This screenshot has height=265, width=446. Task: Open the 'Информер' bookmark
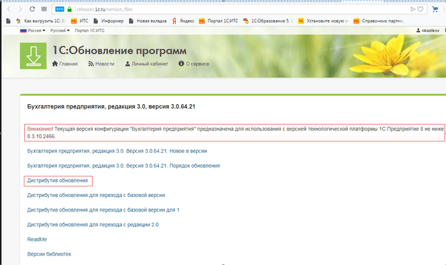[x=108, y=21]
